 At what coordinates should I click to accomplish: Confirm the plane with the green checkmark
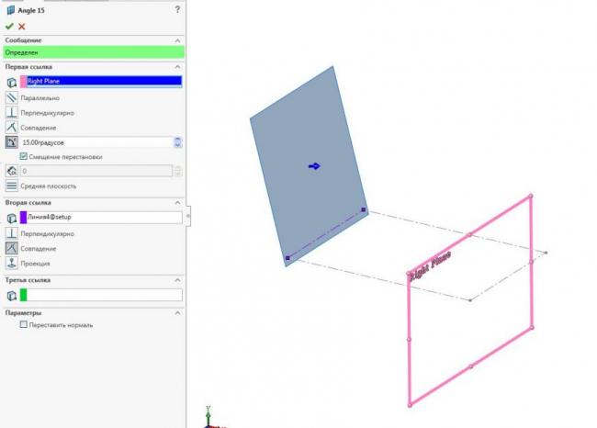(9, 27)
